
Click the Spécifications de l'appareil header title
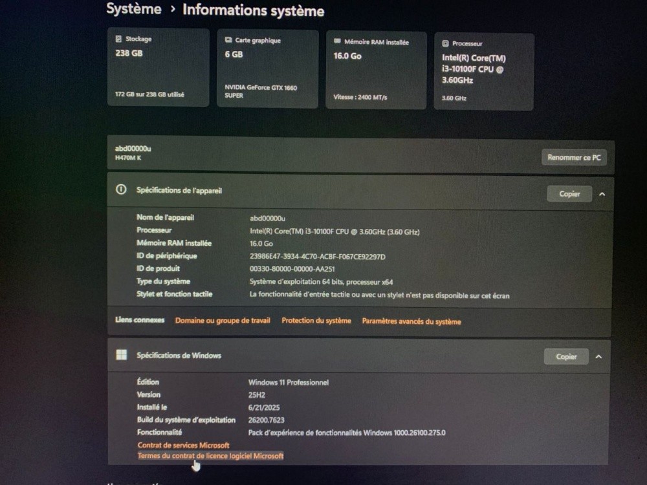pos(179,190)
